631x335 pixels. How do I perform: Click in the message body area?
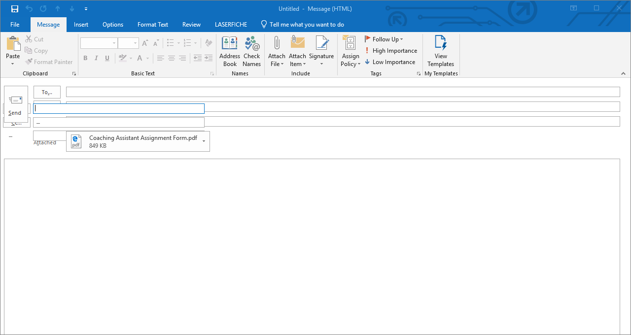tap(312, 246)
